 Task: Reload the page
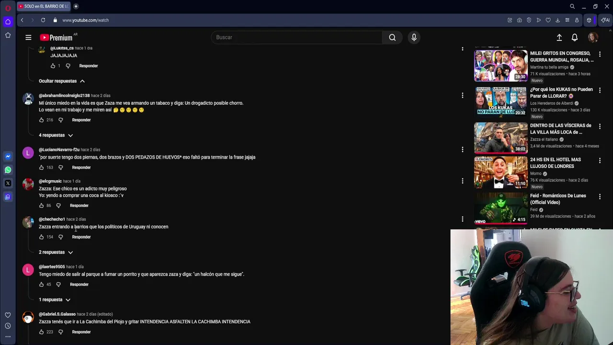click(43, 20)
